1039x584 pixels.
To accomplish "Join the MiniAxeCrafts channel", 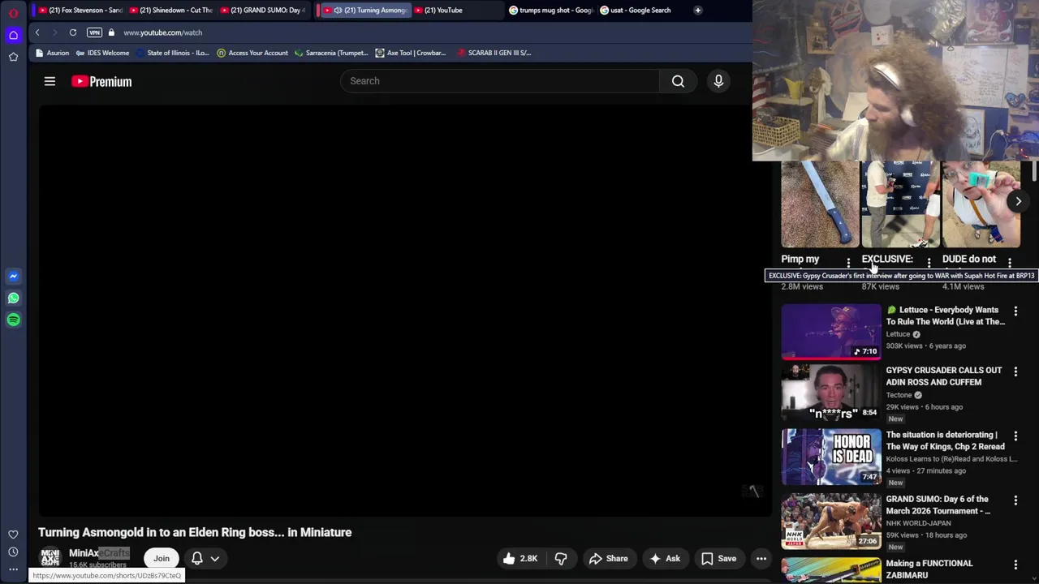I will tap(162, 558).
